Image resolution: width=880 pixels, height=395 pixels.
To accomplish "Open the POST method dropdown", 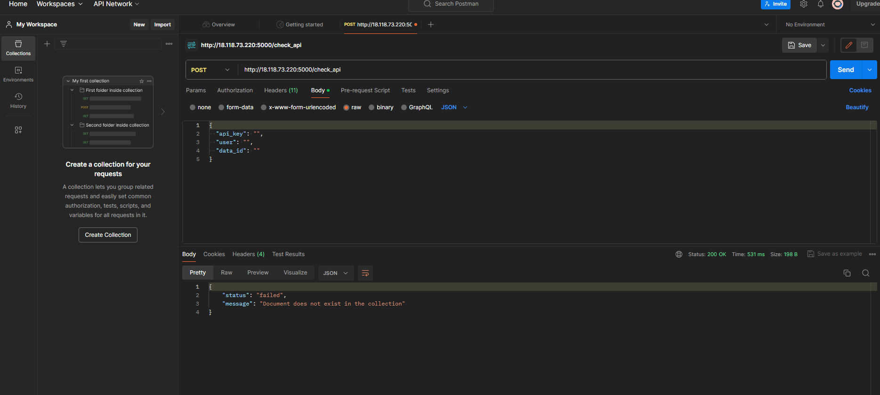I will [x=210, y=70].
